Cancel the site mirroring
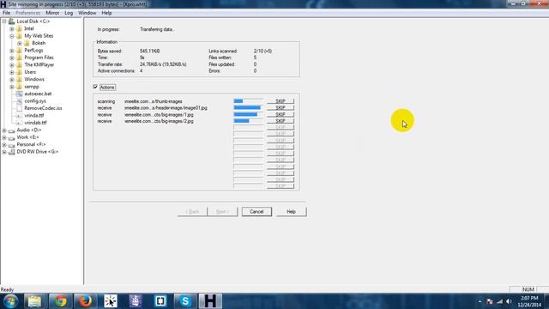 tap(256, 212)
